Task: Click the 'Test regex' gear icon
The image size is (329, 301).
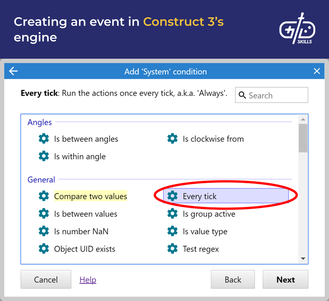Action: pyautogui.click(x=172, y=249)
